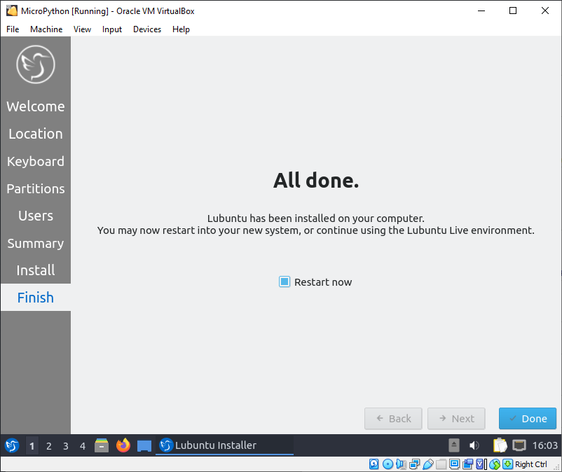Click the VirtualBox mouse integration status icon

[495, 464]
